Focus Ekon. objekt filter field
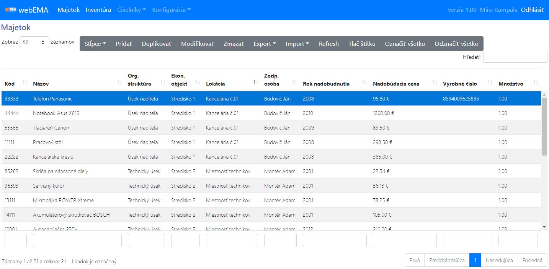 (x=185, y=241)
